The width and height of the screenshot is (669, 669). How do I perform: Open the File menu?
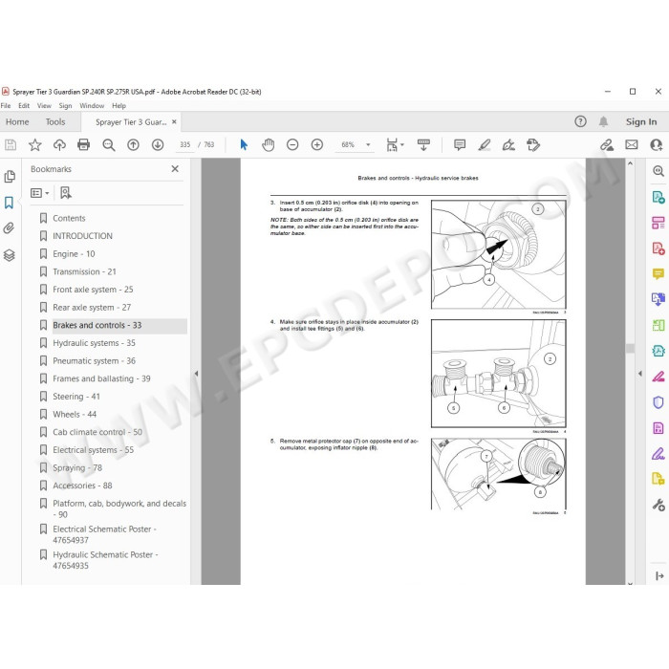click(x=6, y=106)
